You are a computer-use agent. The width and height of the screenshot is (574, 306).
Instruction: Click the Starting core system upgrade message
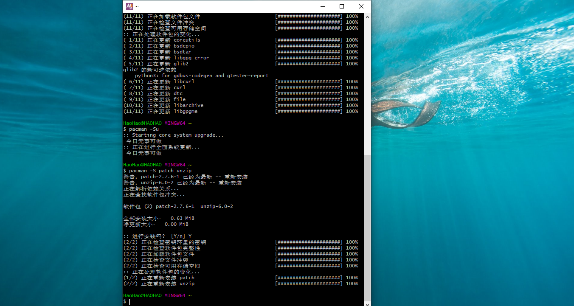[x=174, y=135]
